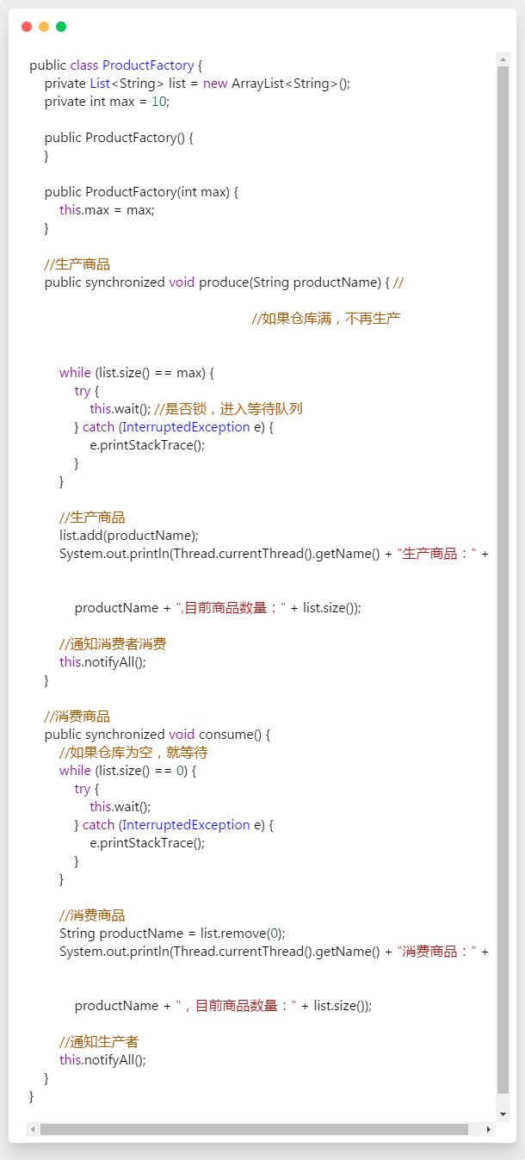Click the red close dot

click(27, 27)
